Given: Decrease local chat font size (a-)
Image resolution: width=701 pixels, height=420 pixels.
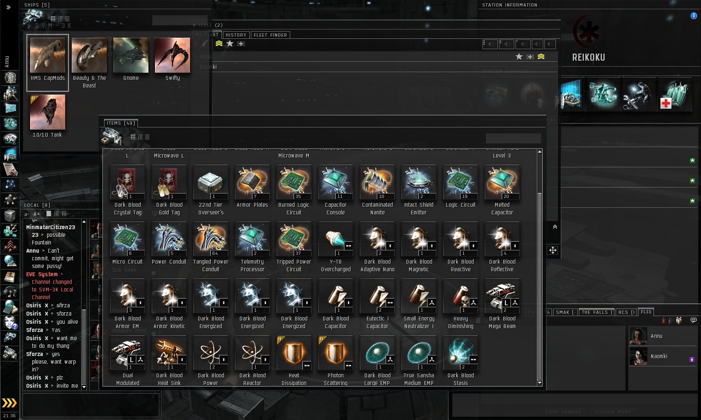Looking at the screenshot, I should (27, 214).
